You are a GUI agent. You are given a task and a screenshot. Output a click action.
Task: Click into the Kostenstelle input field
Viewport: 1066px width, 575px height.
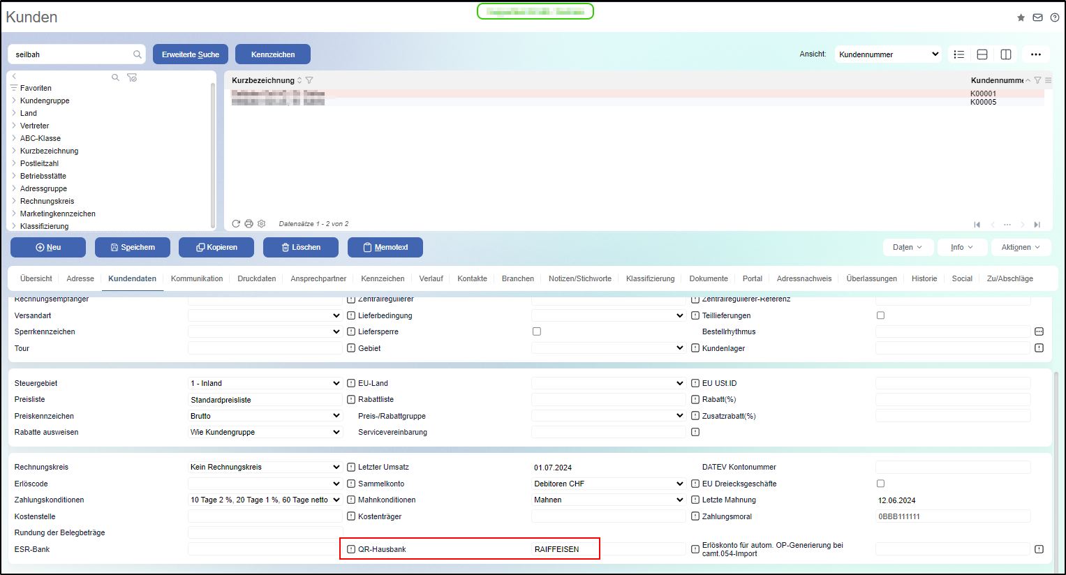pyautogui.click(x=265, y=516)
